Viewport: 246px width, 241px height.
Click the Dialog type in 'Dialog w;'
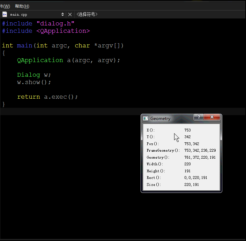[29, 75]
